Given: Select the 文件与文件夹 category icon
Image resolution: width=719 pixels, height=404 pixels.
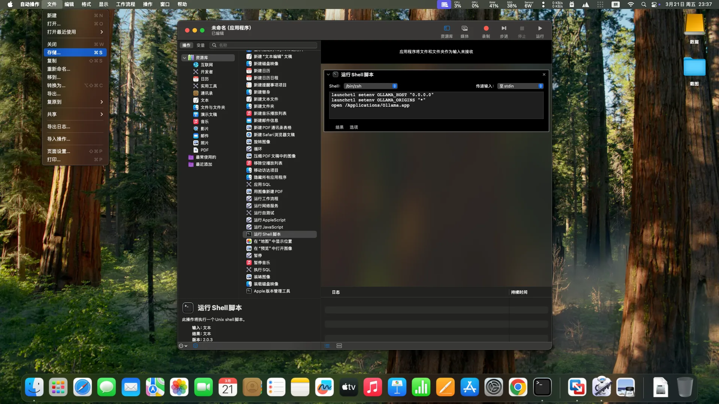Looking at the screenshot, I should [x=196, y=107].
